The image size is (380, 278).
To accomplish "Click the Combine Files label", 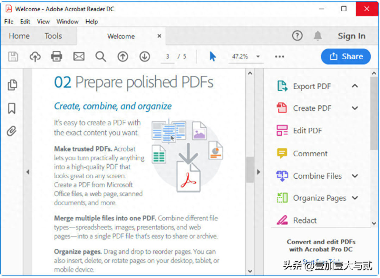I will click(x=317, y=176).
